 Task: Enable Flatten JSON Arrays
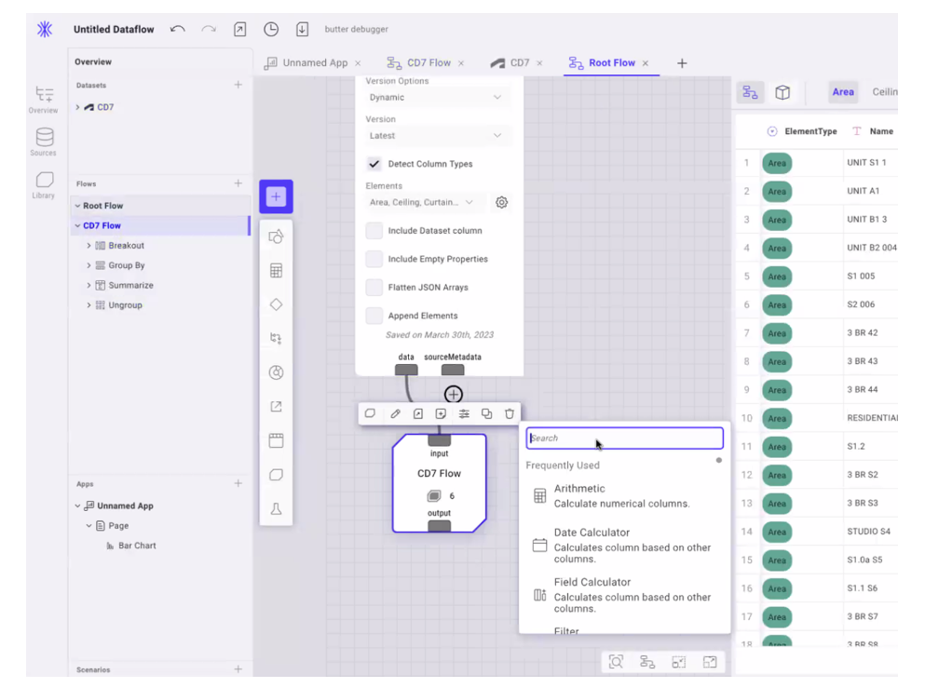click(375, 287)
